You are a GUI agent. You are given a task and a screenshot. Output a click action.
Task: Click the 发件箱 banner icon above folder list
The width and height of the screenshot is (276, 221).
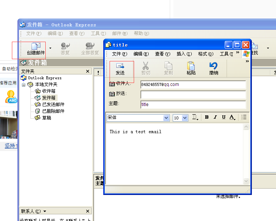[23, 63]
